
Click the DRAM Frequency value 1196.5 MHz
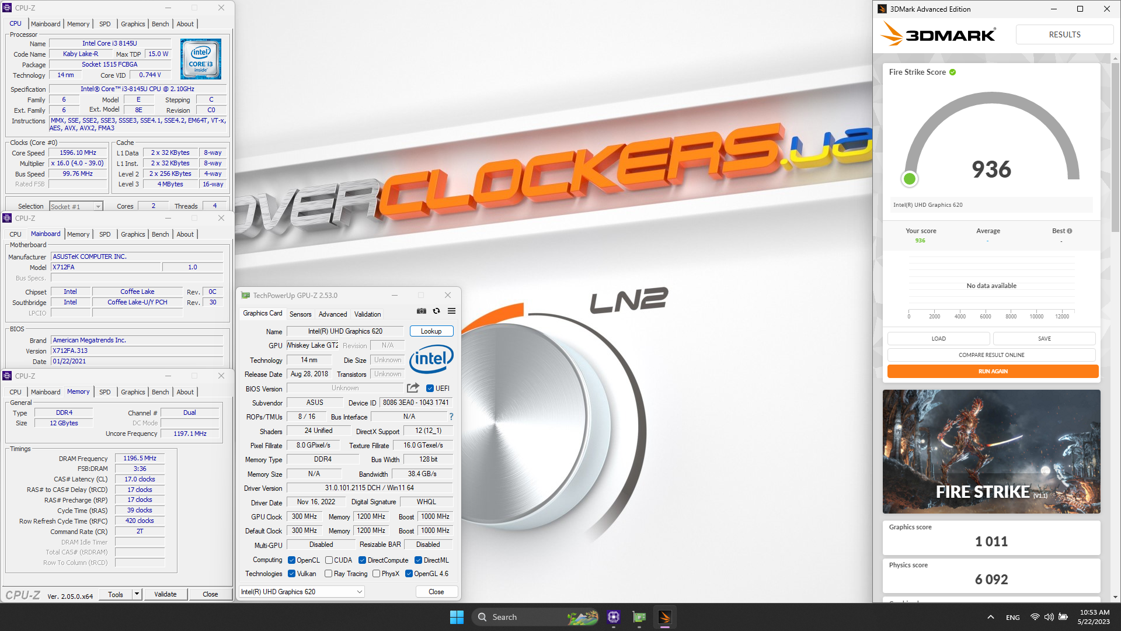[140, 459]
